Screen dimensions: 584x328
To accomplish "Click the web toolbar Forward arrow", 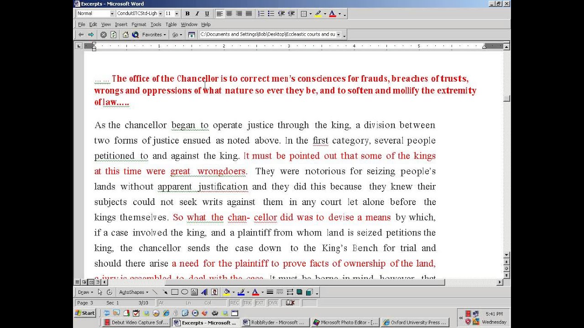I will click(x=91, y=35).
